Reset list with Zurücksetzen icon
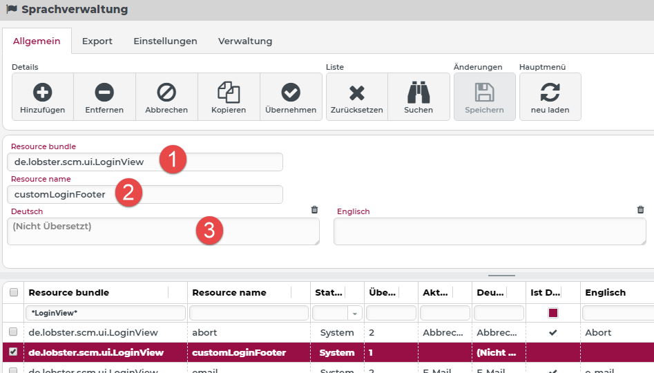Screen dimensions: 654x373 click(x=356, y=92)
